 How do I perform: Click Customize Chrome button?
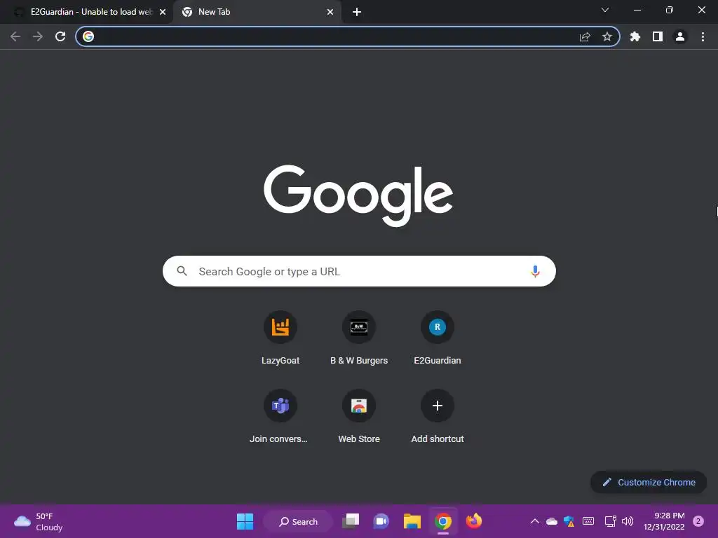point(649,482)
